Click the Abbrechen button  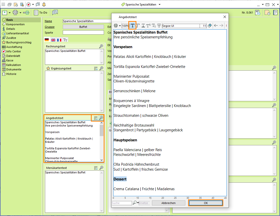coord(169,203)
